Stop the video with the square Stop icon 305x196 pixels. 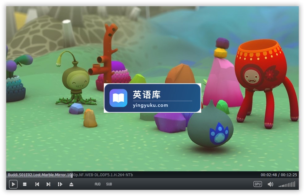(25, 184)
